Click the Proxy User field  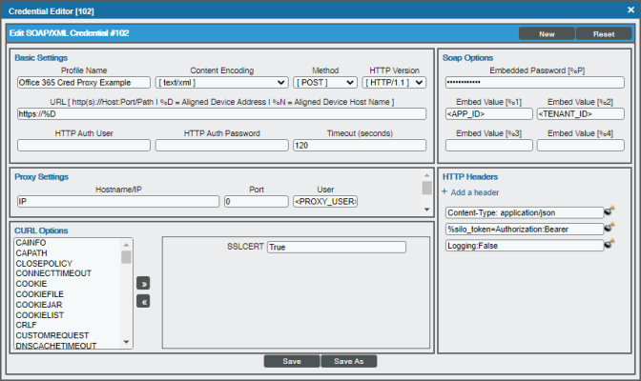[325, 201]
